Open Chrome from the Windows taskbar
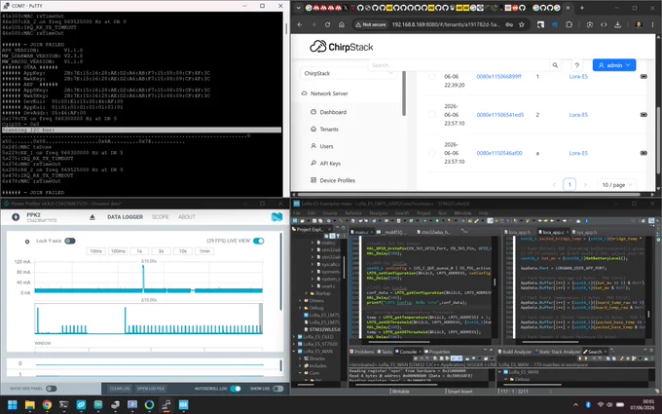 [47, 405]
